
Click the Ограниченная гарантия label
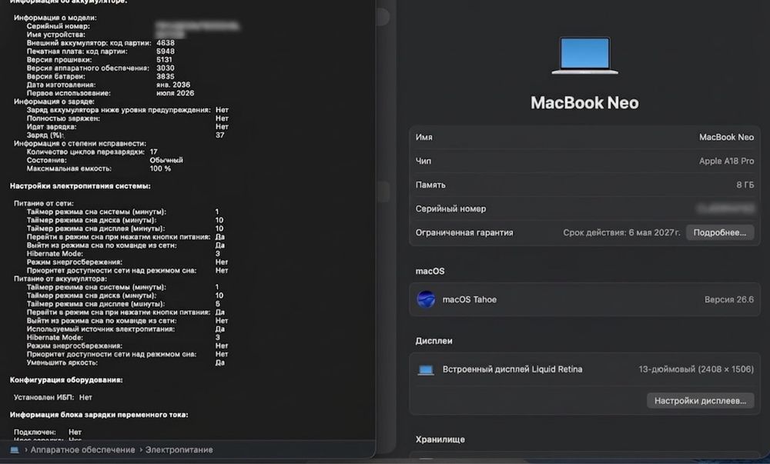tap(464, 232)
